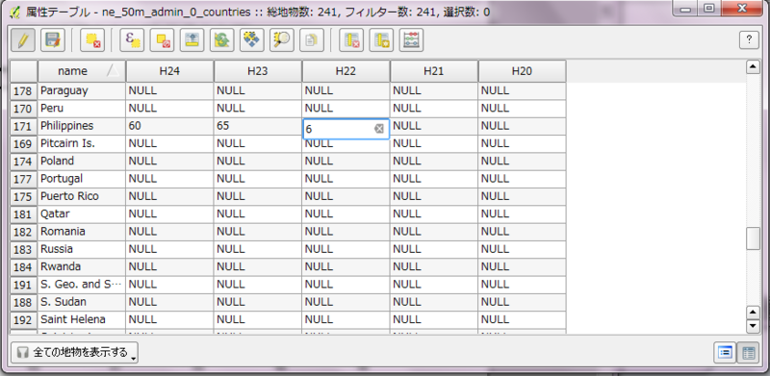770x376 pixels.
Task: Select row 178 header
Action: pos(24,90)
